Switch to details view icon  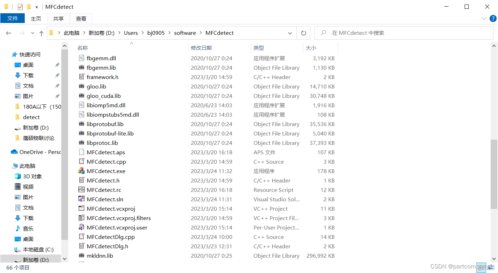pyautogui.click(x=482, y=267)
